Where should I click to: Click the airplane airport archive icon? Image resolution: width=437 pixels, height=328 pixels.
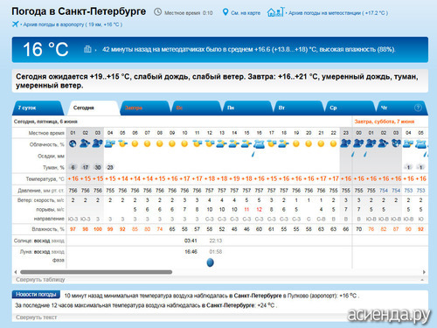[16, 24]
